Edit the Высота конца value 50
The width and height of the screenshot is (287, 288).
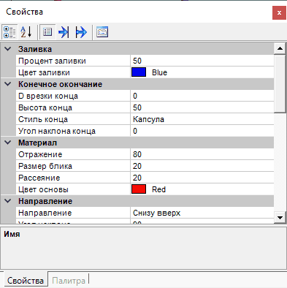pos(202,107)
